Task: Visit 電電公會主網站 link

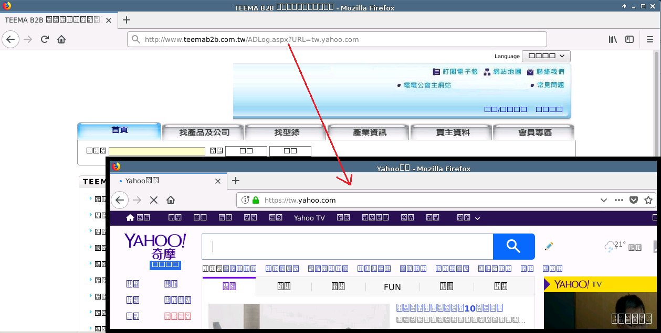Action: tap(424, 85)
